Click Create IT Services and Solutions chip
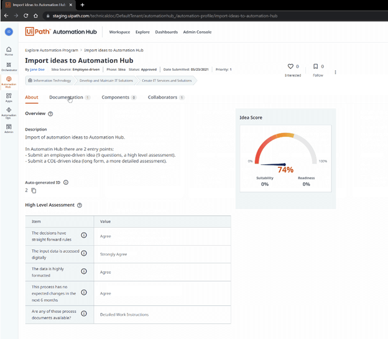The image size is (388, 339). click(x=167, y=80)
